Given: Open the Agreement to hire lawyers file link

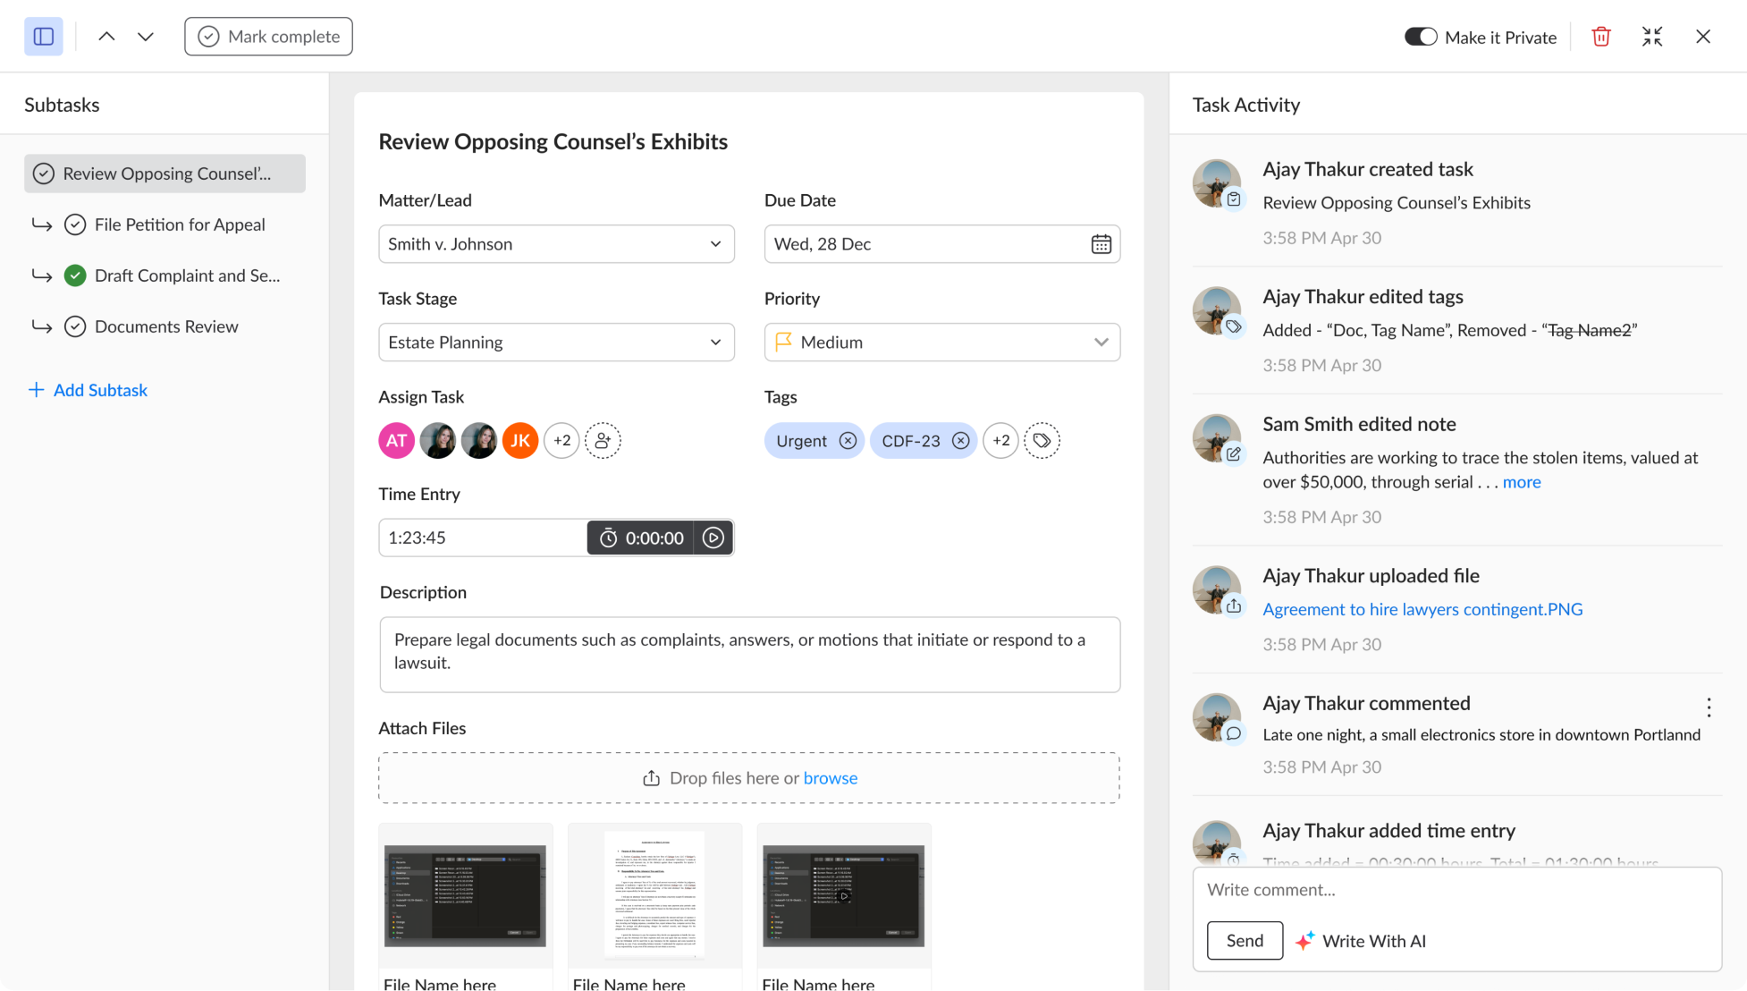Looking at the screenshot, I should point(1422,609).
